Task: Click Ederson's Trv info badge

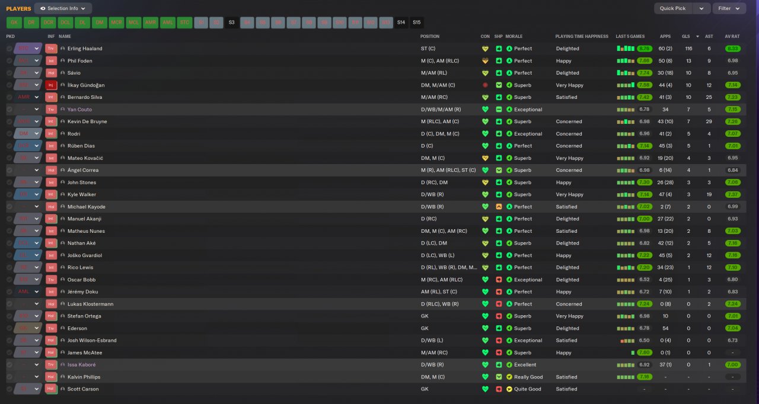Action: [x=51, y=328]
